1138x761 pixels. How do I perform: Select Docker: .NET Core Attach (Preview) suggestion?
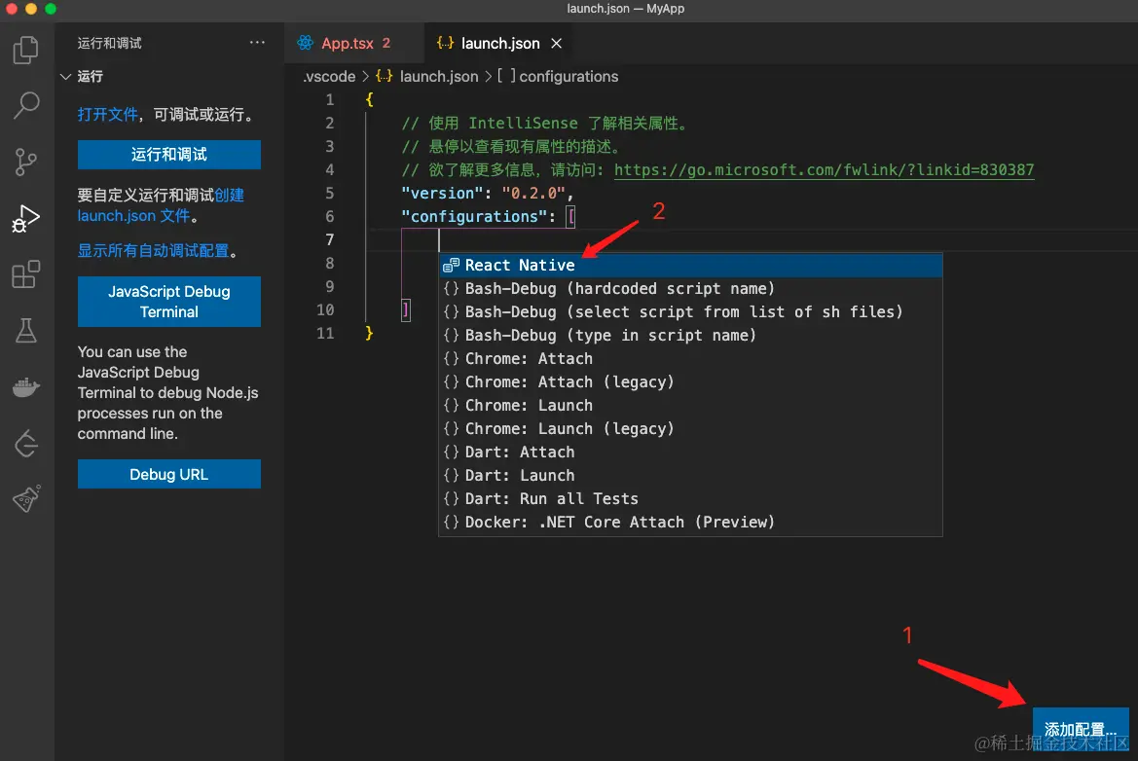(x=690, y=523)
